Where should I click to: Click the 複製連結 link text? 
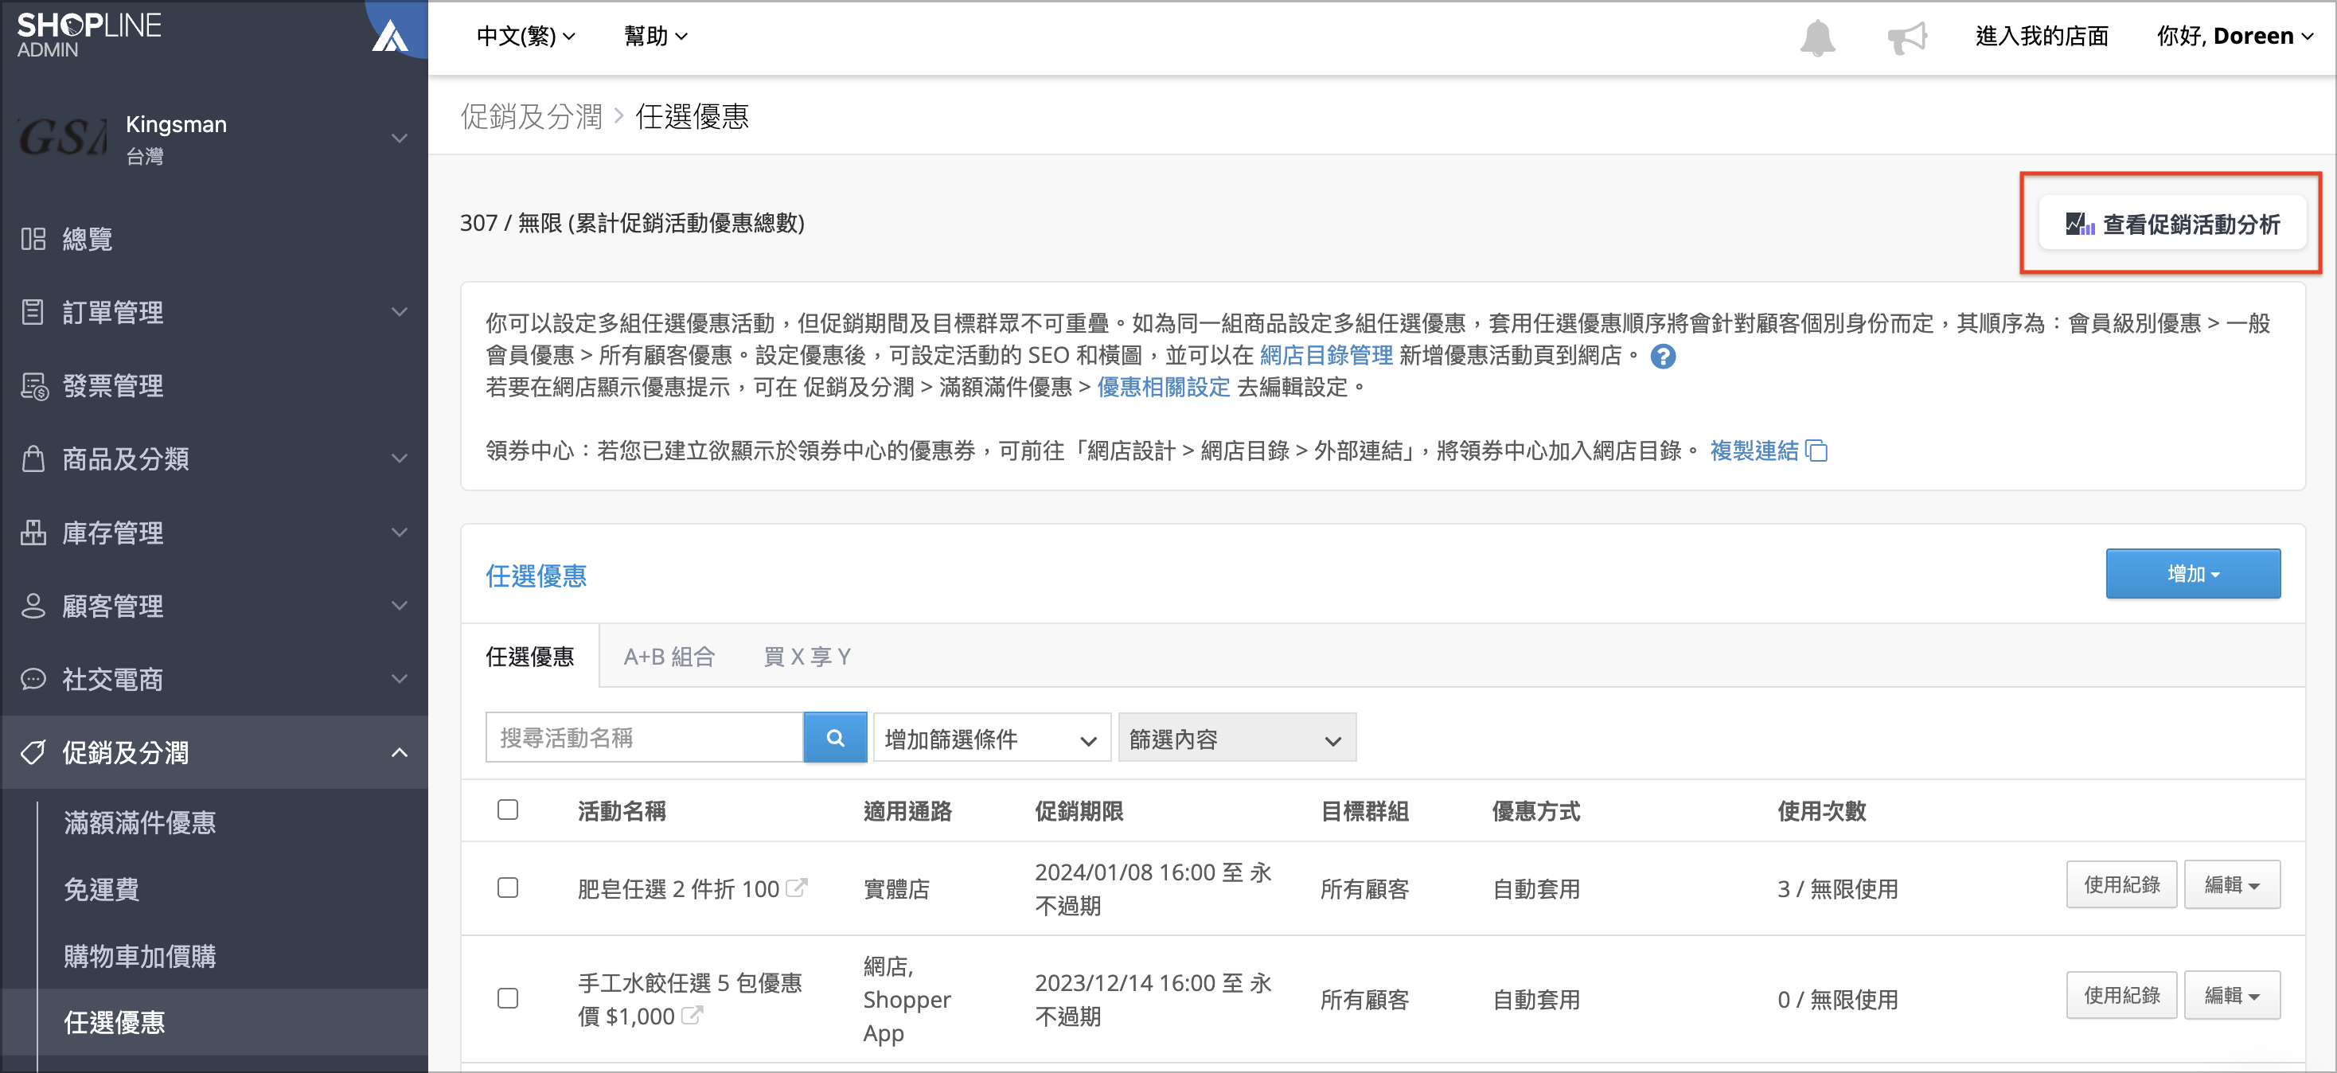[x=1754, y=451]
